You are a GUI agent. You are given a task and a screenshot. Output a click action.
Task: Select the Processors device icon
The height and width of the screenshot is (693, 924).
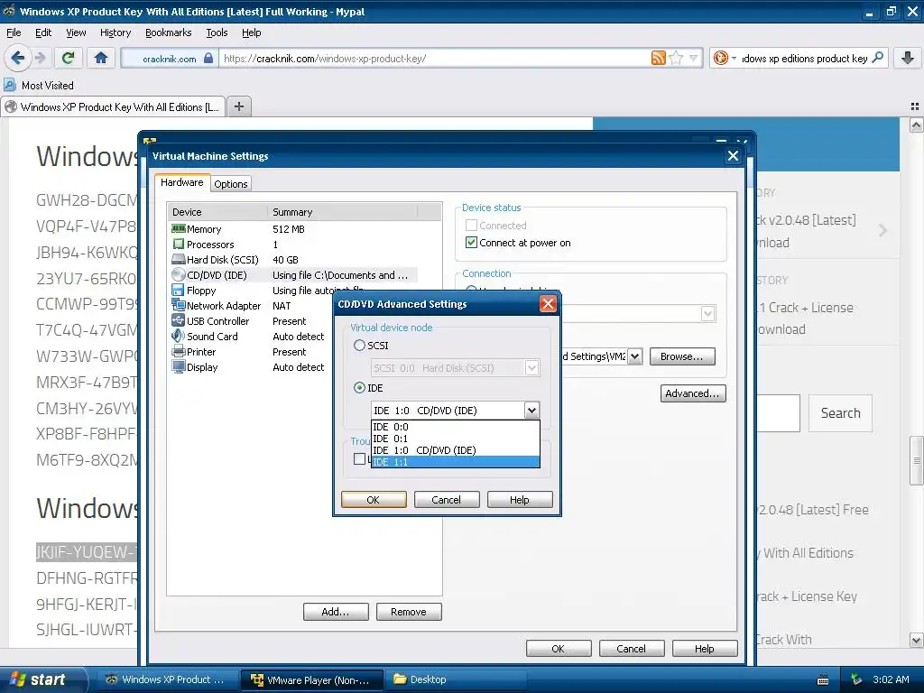coord(179,244)
